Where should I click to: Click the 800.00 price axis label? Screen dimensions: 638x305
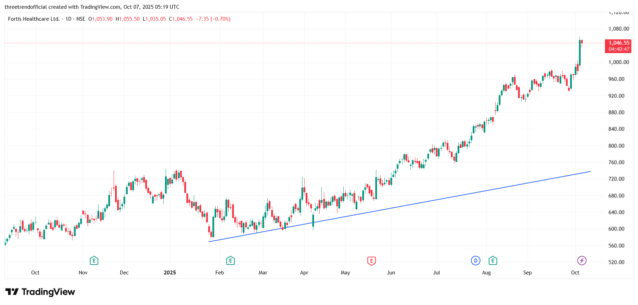(617, 146)
